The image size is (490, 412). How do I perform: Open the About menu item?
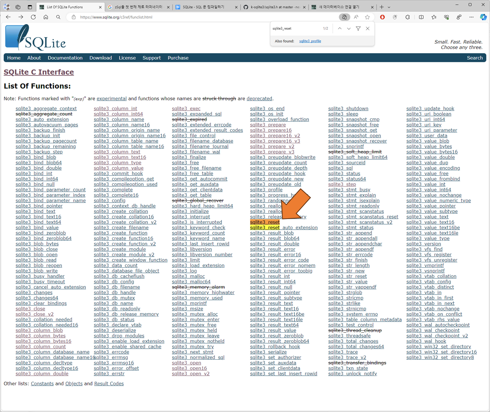[34, 58]
